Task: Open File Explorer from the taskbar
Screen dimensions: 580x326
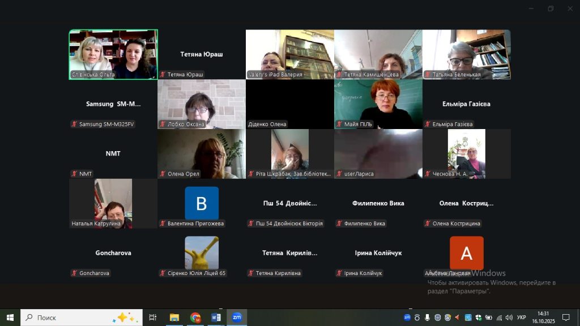Action: [174, 318]
